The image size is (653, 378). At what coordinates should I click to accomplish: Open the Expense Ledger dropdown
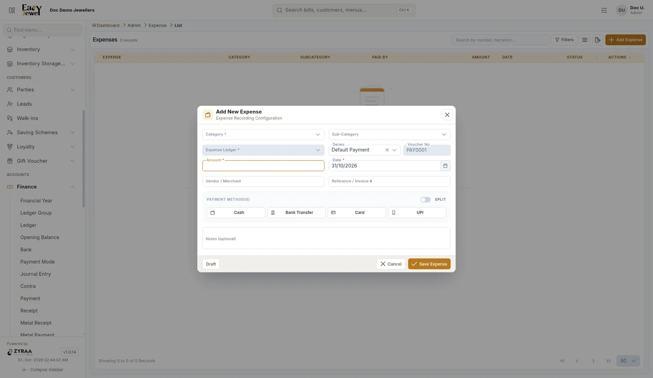[x=263, y=150]
